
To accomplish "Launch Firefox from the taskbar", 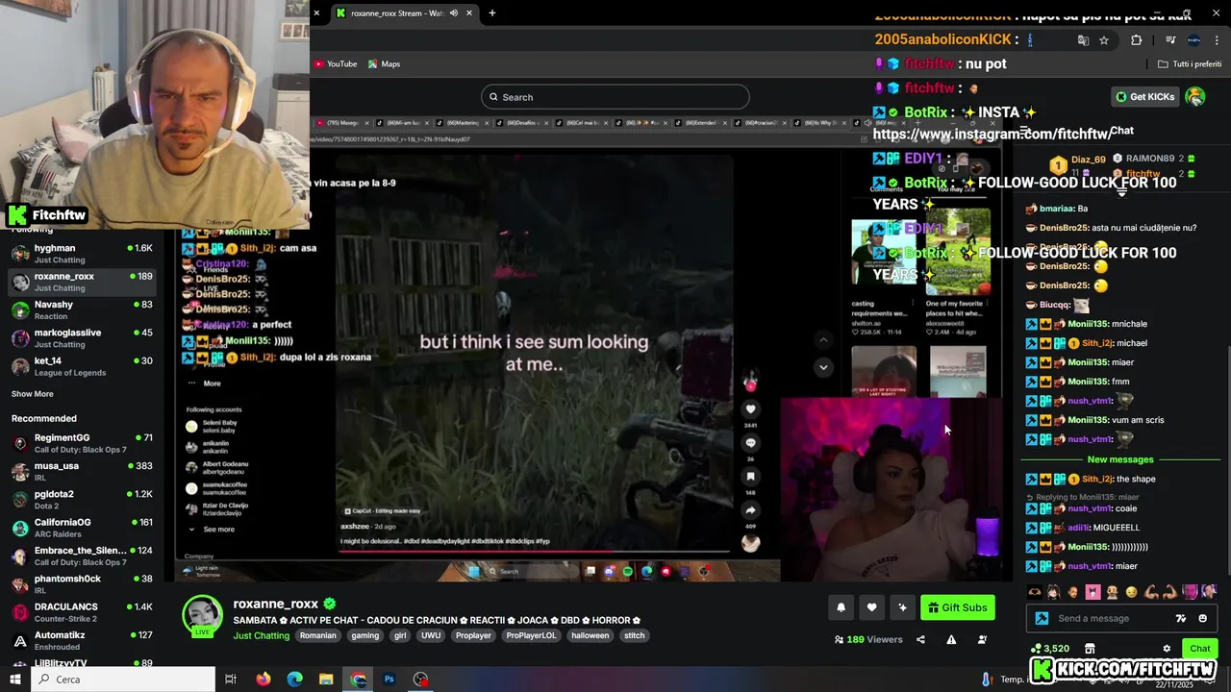I will point(263,680).
